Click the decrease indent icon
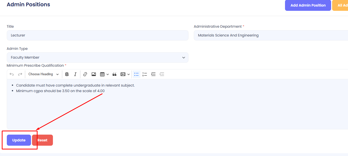This screenshot has height=156, width=348. 153,74
